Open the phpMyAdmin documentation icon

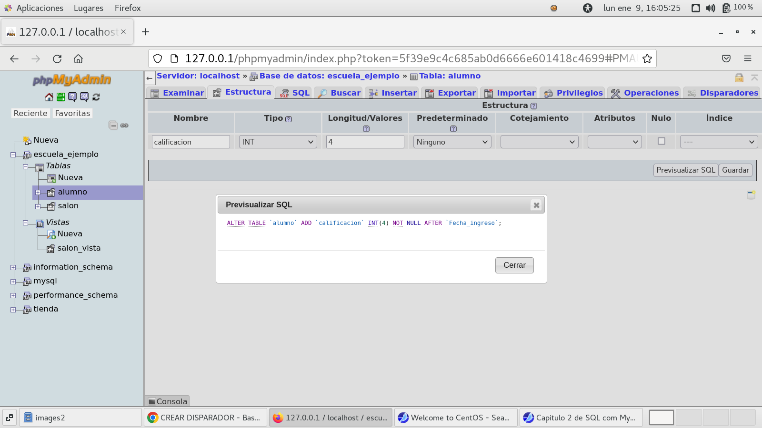click(72, 97)
